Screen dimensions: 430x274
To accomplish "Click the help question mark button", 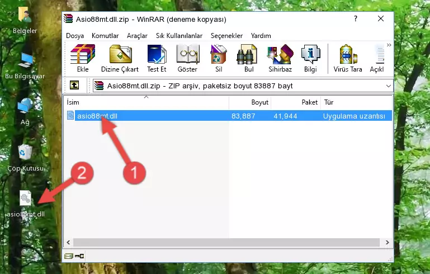I will click(x=356, y=18).
